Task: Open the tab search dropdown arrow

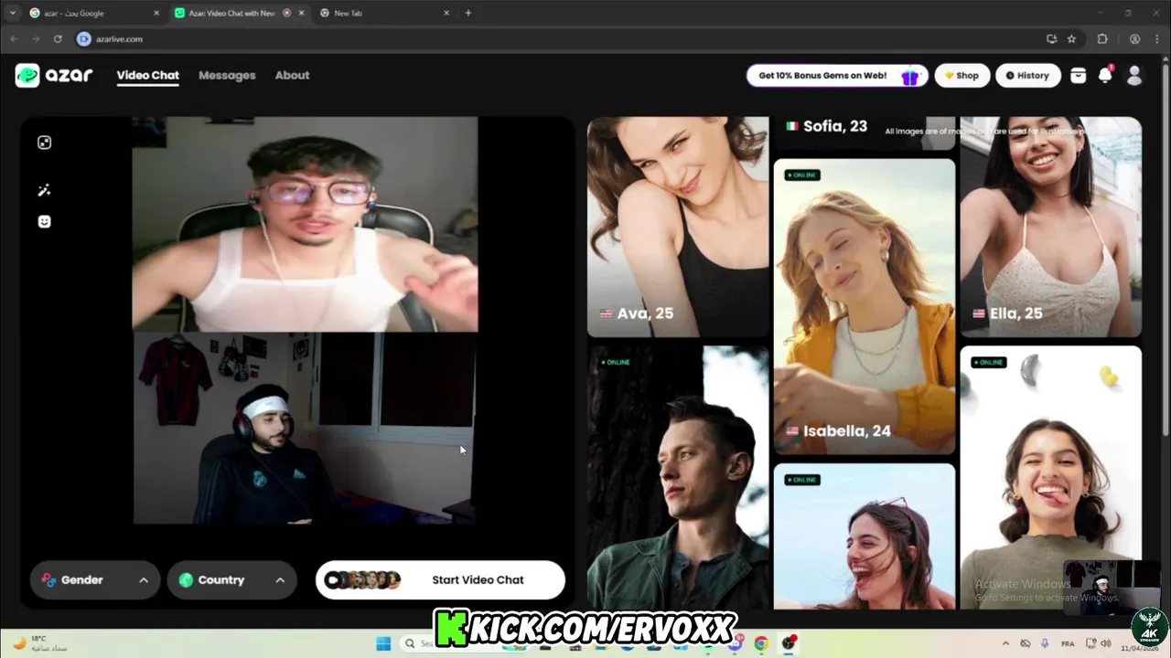Action: 12,13
